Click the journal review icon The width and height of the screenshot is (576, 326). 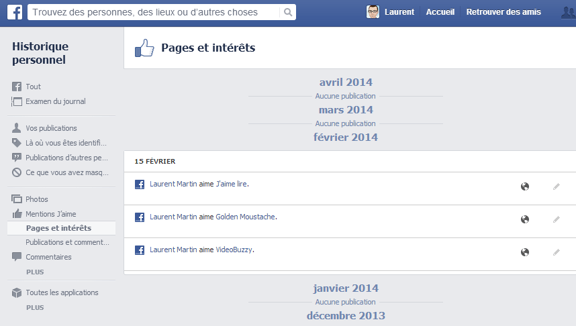click(x=17, y=101)
